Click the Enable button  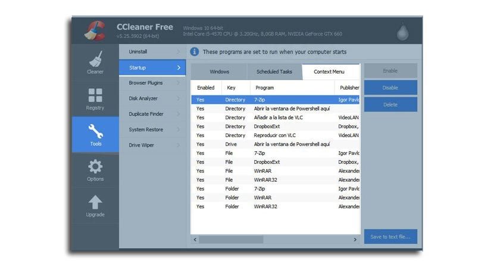[390, 71]
